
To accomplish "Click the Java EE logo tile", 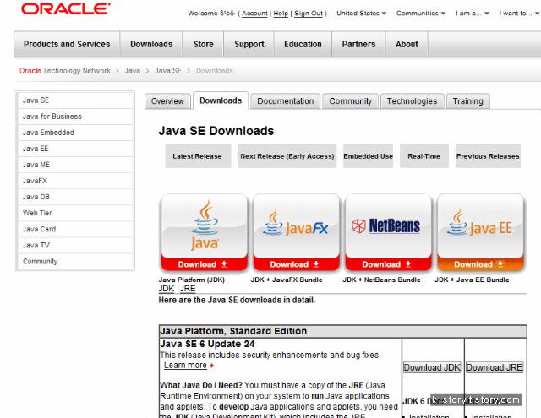I will [480, 226].
